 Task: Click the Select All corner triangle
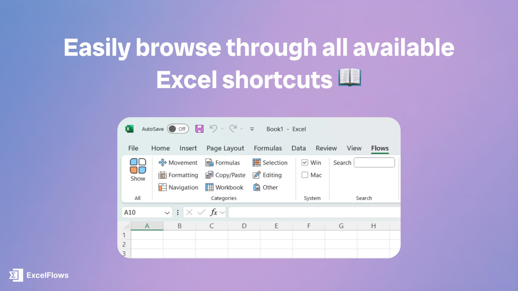click(x=126, y=226)
